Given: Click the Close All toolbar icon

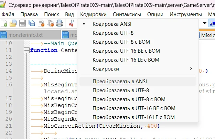Looking at the screenshot, I should [x=50, y=23].
